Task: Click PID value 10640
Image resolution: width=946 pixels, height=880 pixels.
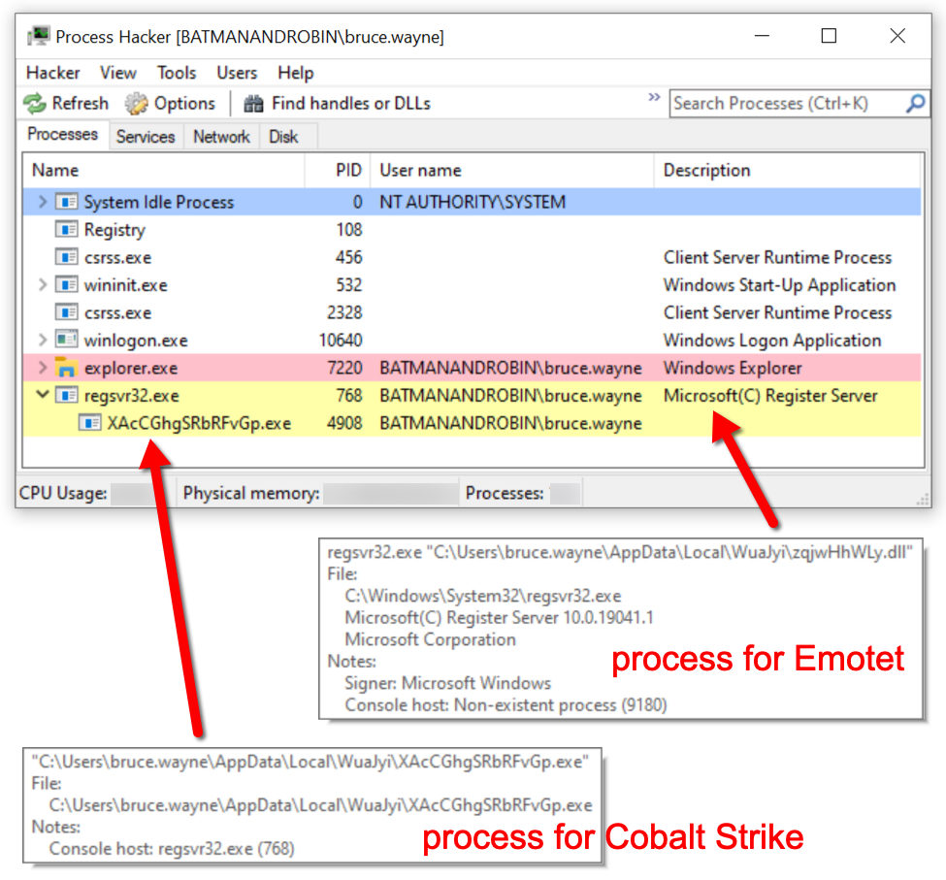Action: (x=341, y=341)
